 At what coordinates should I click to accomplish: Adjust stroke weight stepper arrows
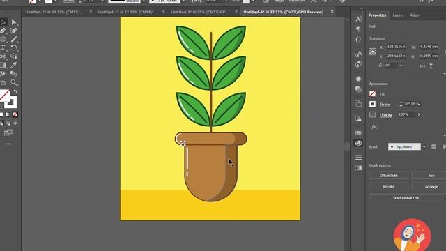[x=401, y=104]
